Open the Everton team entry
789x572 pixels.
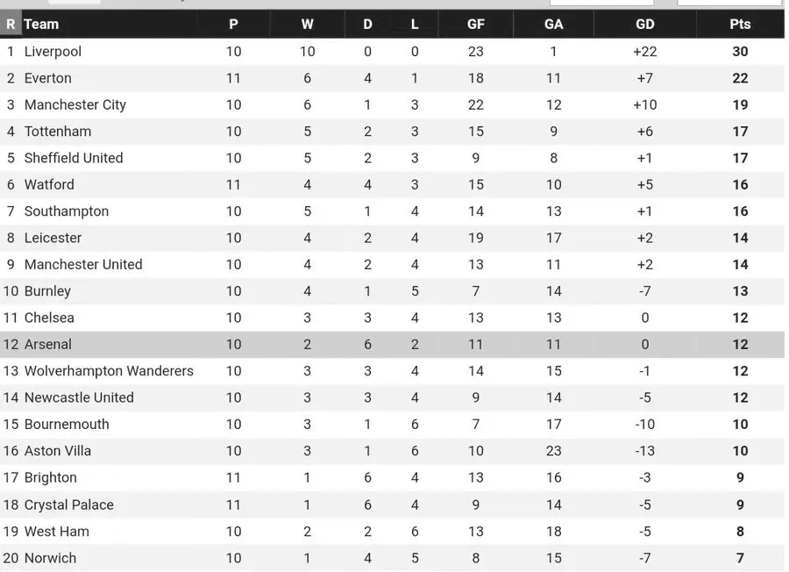click(48, 78)
